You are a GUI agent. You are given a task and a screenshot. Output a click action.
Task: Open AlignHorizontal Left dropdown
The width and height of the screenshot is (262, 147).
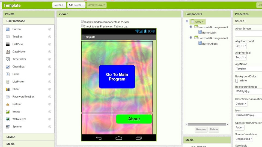tap(241, 46)
